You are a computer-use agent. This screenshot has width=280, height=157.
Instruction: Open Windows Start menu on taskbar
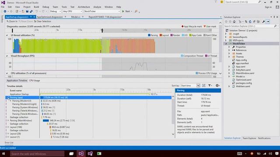click(x=3, y=154)
